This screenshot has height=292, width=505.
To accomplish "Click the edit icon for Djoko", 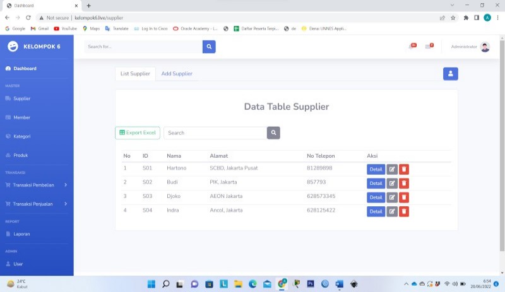I will click(392, 197).
